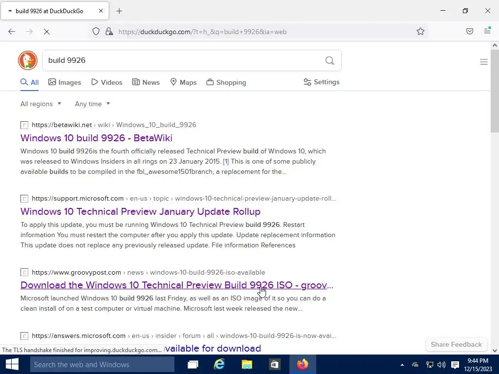Screen dimensions: 499x374
Task: Open the volume speaker tray icon
Action: 441,365
